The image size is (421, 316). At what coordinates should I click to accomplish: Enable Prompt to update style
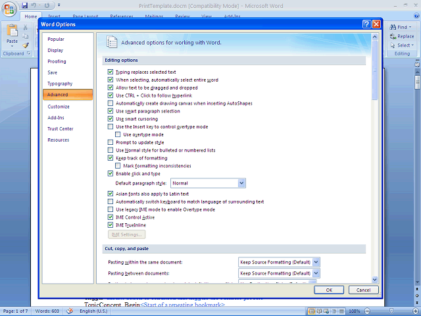111,142
